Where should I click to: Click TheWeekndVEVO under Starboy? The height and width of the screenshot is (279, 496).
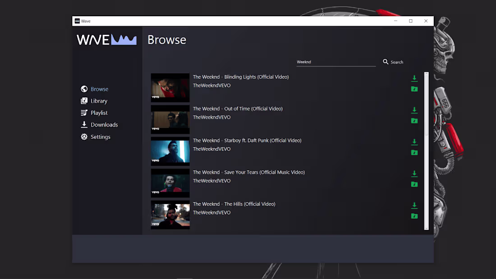coord(212,149)
